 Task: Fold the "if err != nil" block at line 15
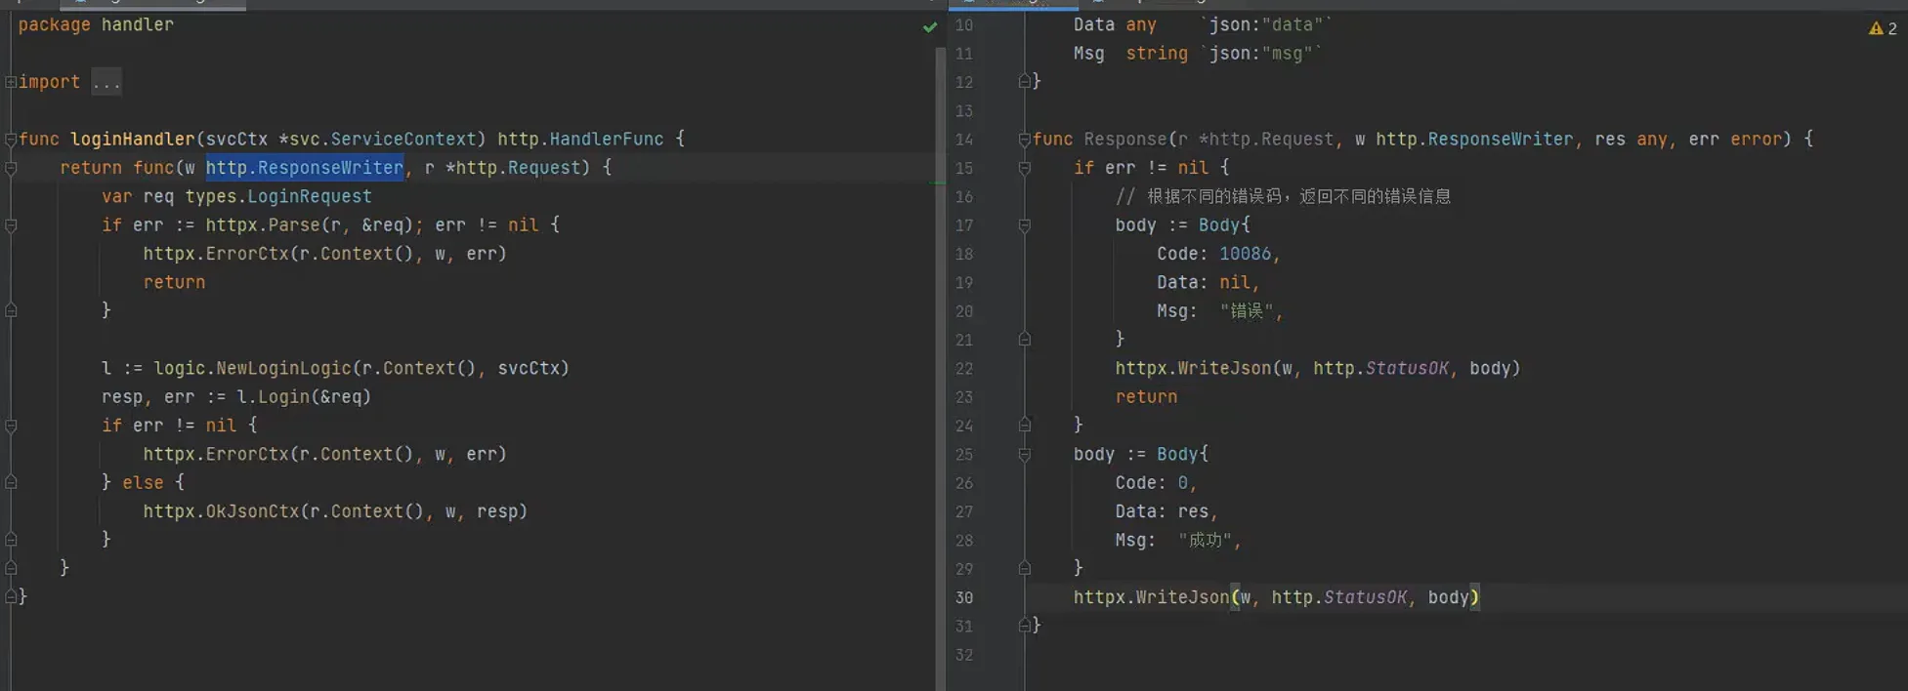click(x=1024, y=168)
